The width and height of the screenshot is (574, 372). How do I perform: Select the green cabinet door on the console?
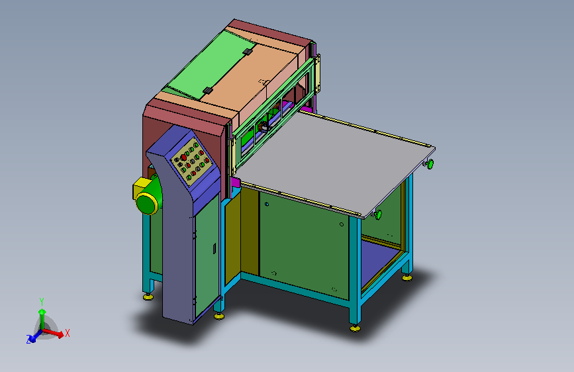[207, 256]
